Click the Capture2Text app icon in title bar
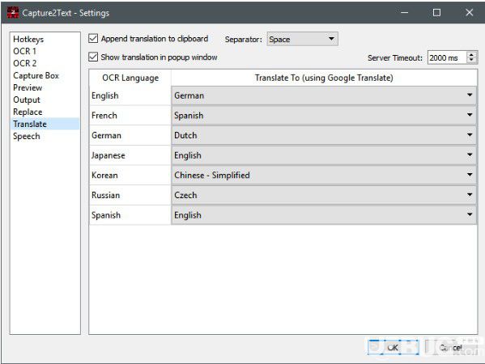This screenshot has width=485, height=364. pos(13,13)
